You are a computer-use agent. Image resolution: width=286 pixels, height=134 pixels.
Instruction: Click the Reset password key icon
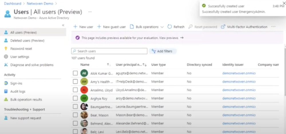point(190,27)
